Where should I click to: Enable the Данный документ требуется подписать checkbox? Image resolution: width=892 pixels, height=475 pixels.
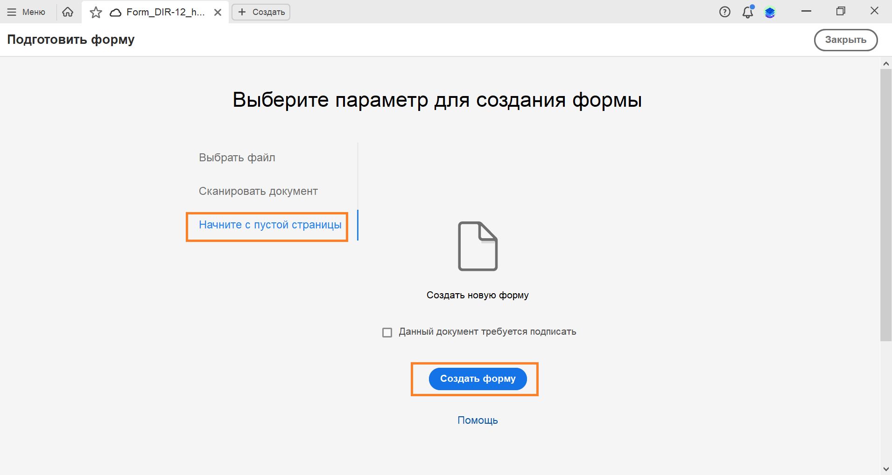pos(386,332)
